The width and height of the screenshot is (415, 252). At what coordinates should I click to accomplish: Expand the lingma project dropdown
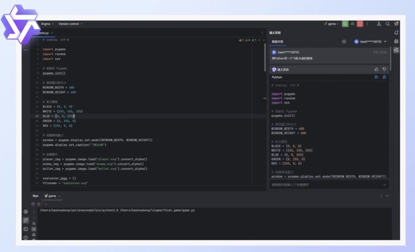coord(47,24)
